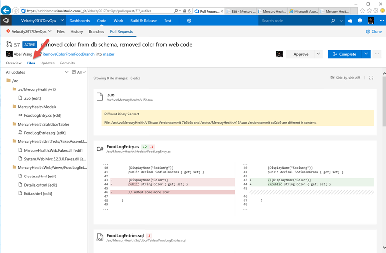Open address bar search dropdown arrow
Viewport: 386px width, 253px height.
(x=180, y=11)
